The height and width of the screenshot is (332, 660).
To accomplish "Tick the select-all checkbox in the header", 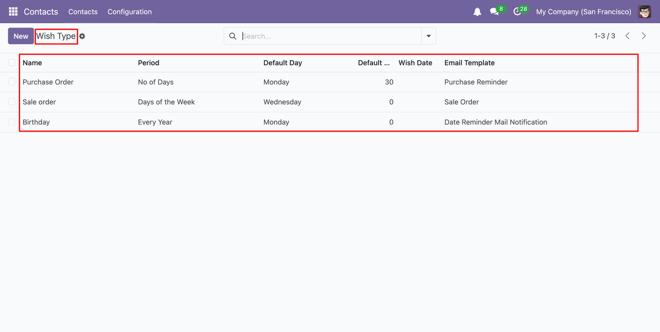I will coord(12,62).
